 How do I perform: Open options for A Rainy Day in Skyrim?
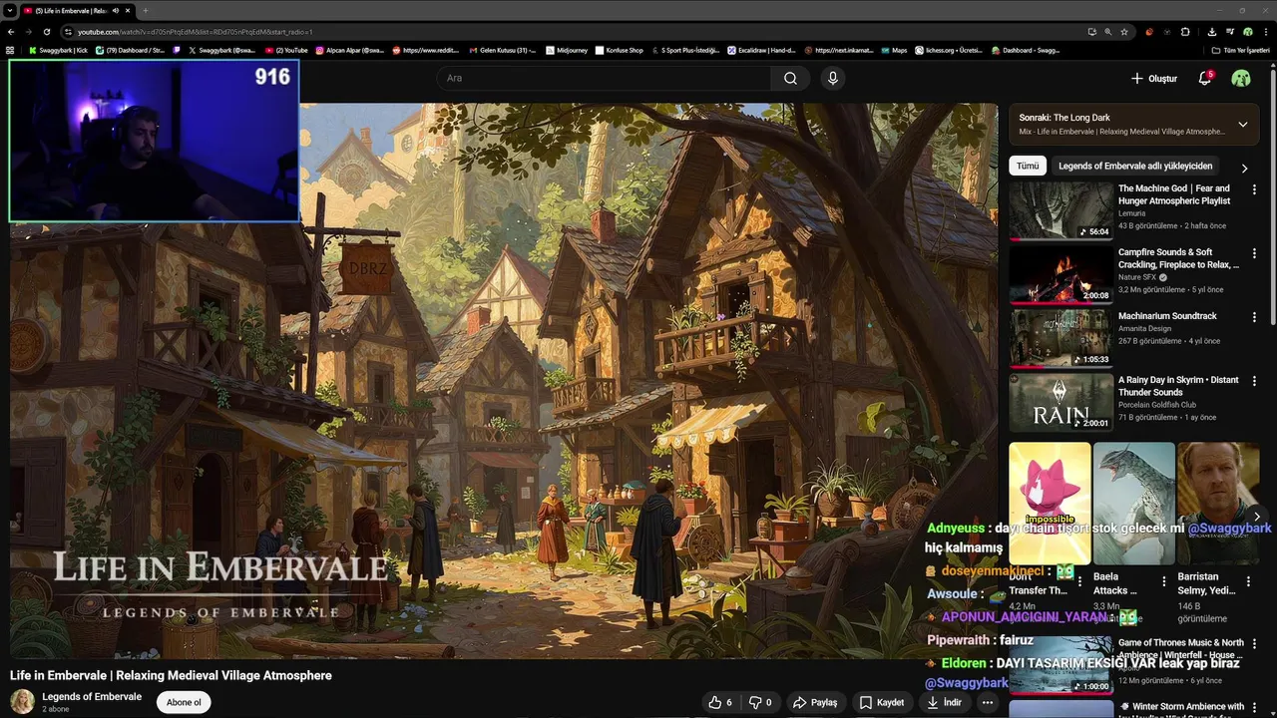1254,381
